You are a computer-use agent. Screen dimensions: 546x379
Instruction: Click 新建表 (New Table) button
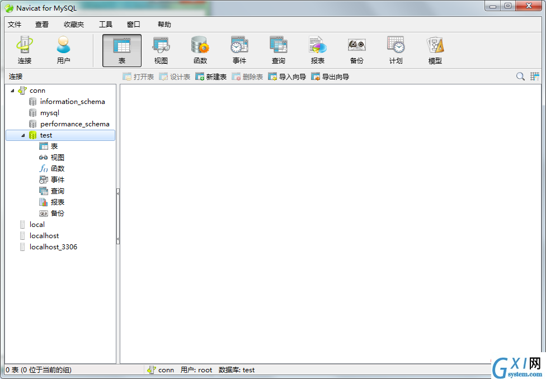point(211,77)
